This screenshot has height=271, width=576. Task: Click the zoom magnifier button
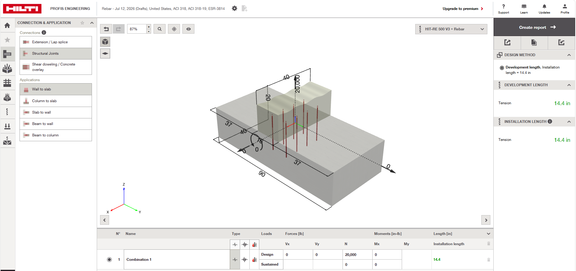click(160, 29)
